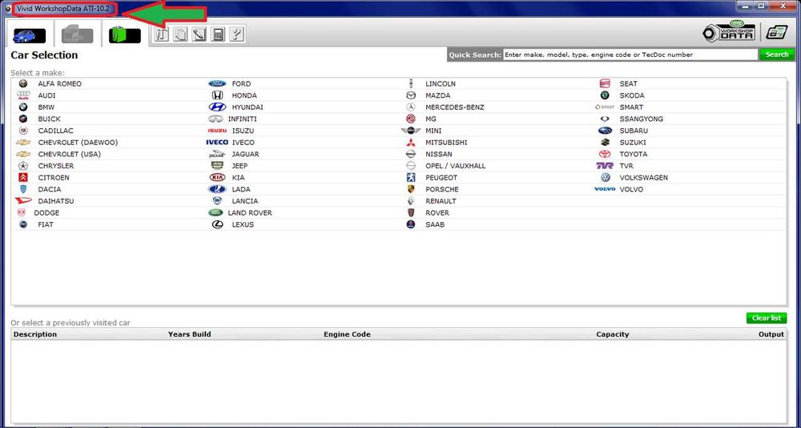Open the green toolbox tab
The height and width of the screenshot is (428, 801).
click(125, 34)
